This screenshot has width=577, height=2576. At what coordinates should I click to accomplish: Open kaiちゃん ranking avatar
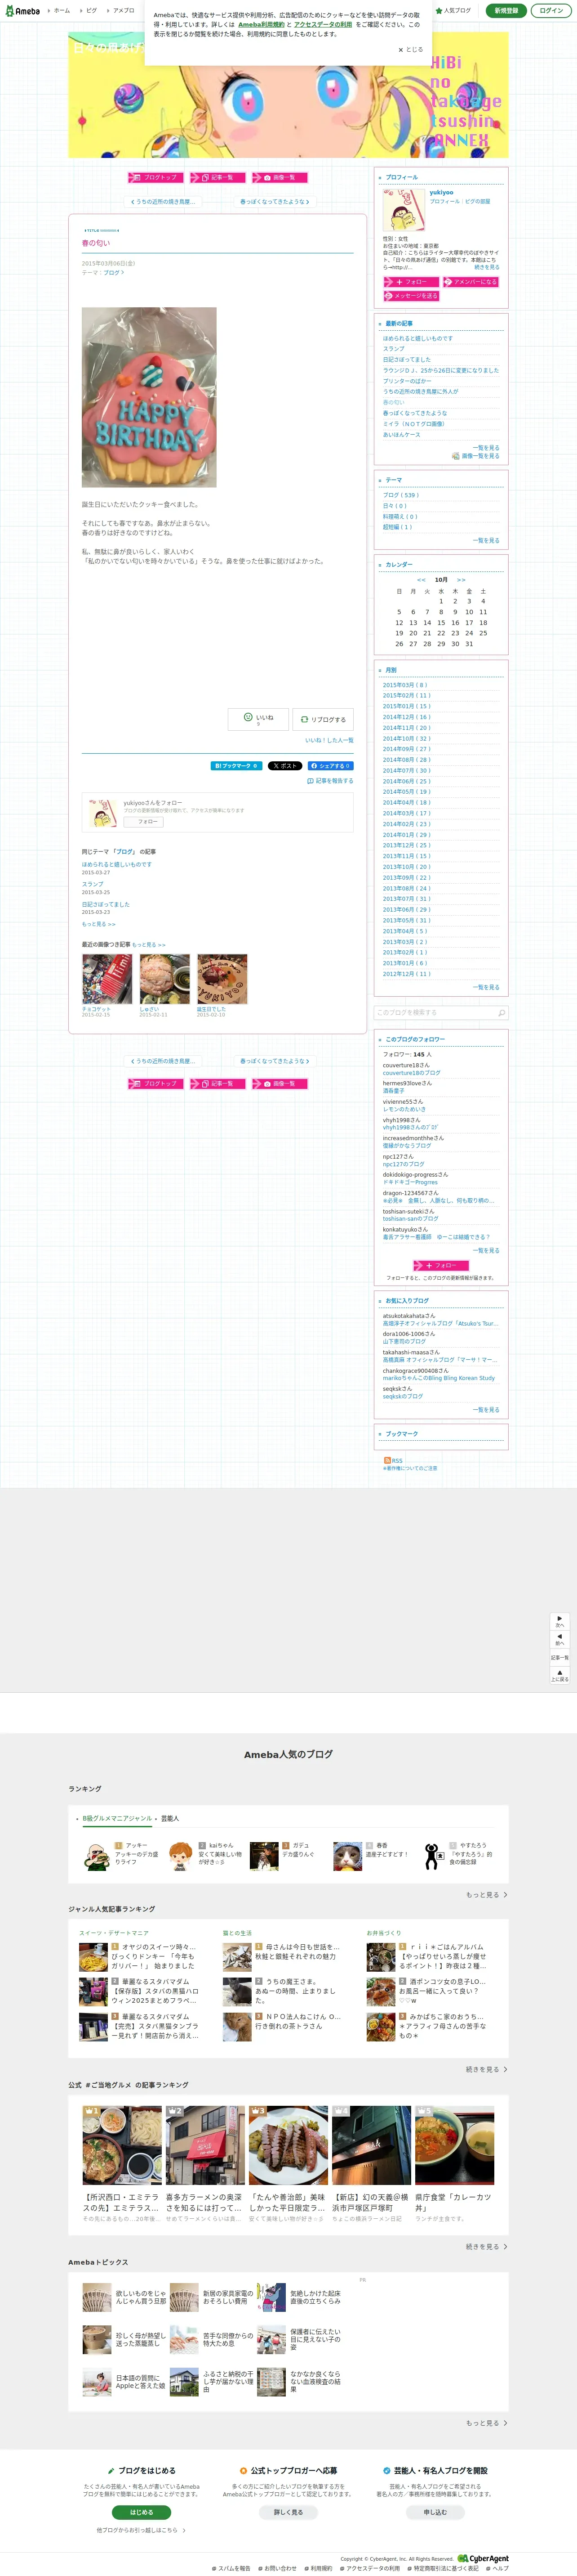point(180,1857)
